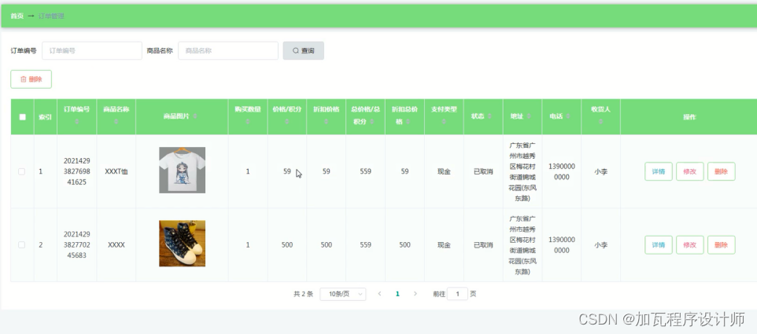
Task: Sort by 总价格/总积分 column sort icon
Action: (x=371, y=122)
